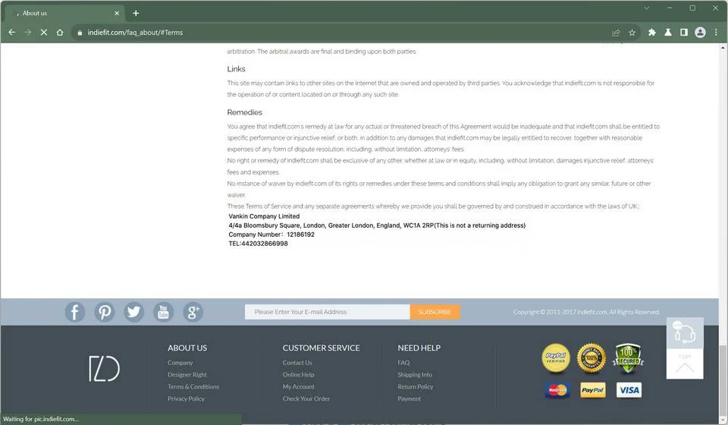Click the SUBSCRIBE button
728x425 pixels.
click(x=435, y=312)
